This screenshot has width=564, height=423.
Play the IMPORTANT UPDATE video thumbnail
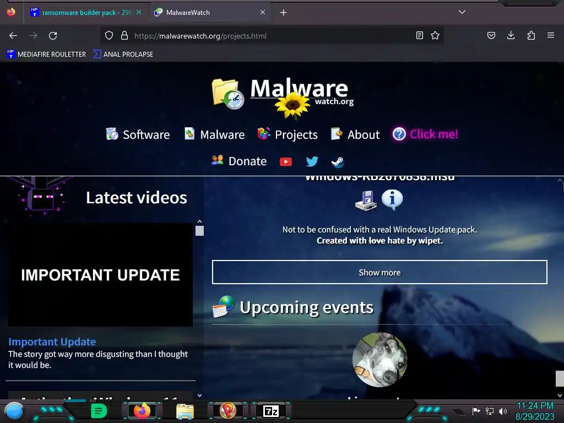[x=100, y=275]
